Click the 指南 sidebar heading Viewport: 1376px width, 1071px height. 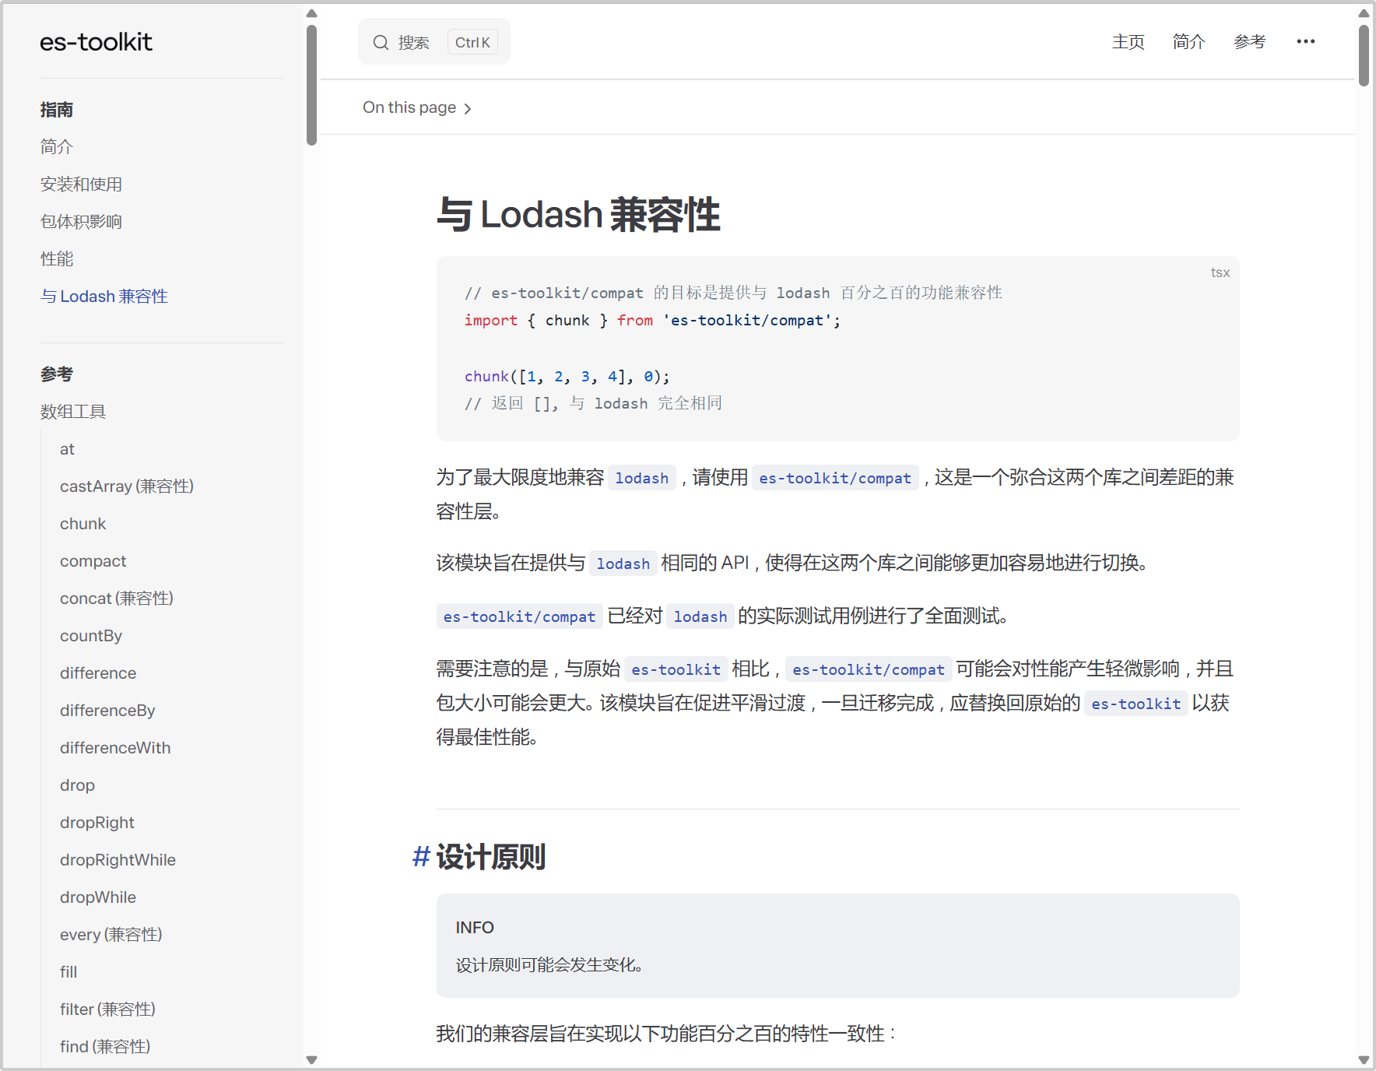[57, 109]
